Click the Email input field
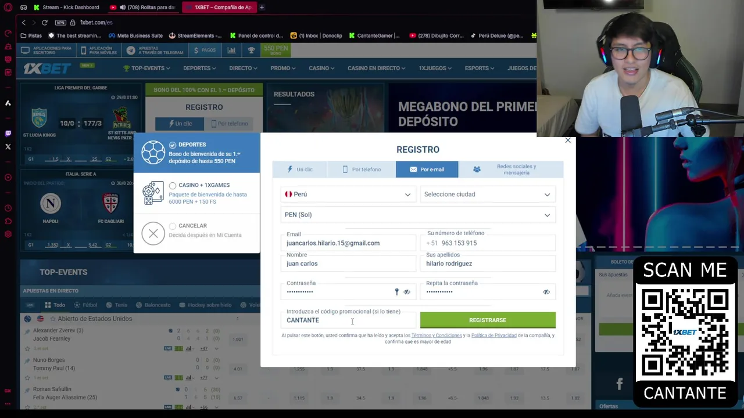The image size is (744, 418). click(x=348, y=243)
